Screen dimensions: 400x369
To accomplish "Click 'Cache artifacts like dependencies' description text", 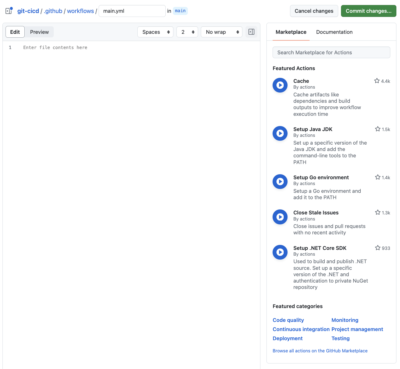I will coord(327,104).
